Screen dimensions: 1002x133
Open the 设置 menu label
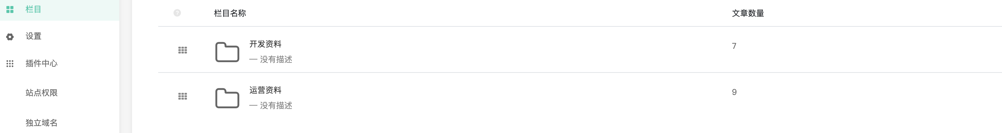click(34, 36)
